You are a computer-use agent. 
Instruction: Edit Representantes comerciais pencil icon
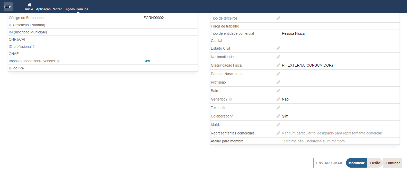(x=278, y=133)
